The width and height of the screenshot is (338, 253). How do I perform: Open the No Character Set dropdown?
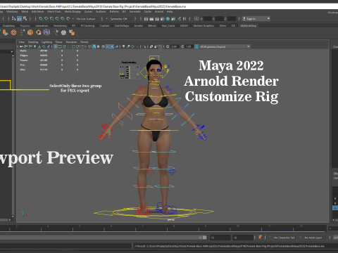point(284,238)
